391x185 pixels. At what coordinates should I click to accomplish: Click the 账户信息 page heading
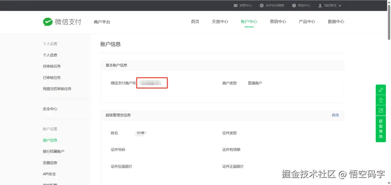pyautogui.click(x=110, y=44)
